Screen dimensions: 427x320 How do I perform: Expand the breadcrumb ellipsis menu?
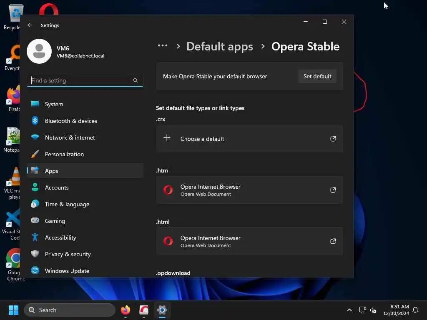coord(163,46)
